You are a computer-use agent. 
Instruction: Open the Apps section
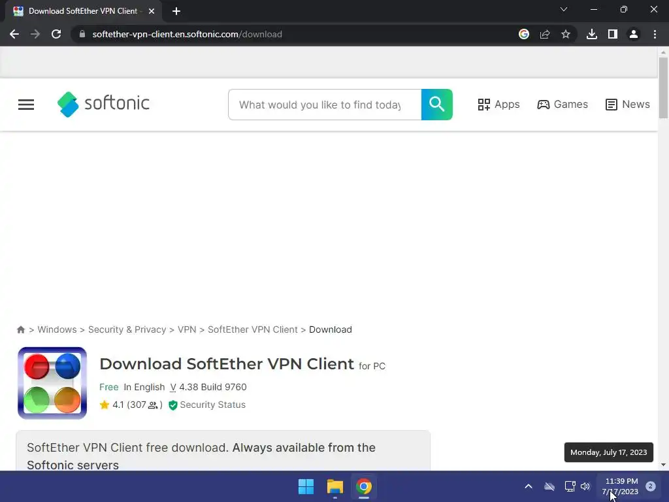pyautogui.click(x=498, y=105)
